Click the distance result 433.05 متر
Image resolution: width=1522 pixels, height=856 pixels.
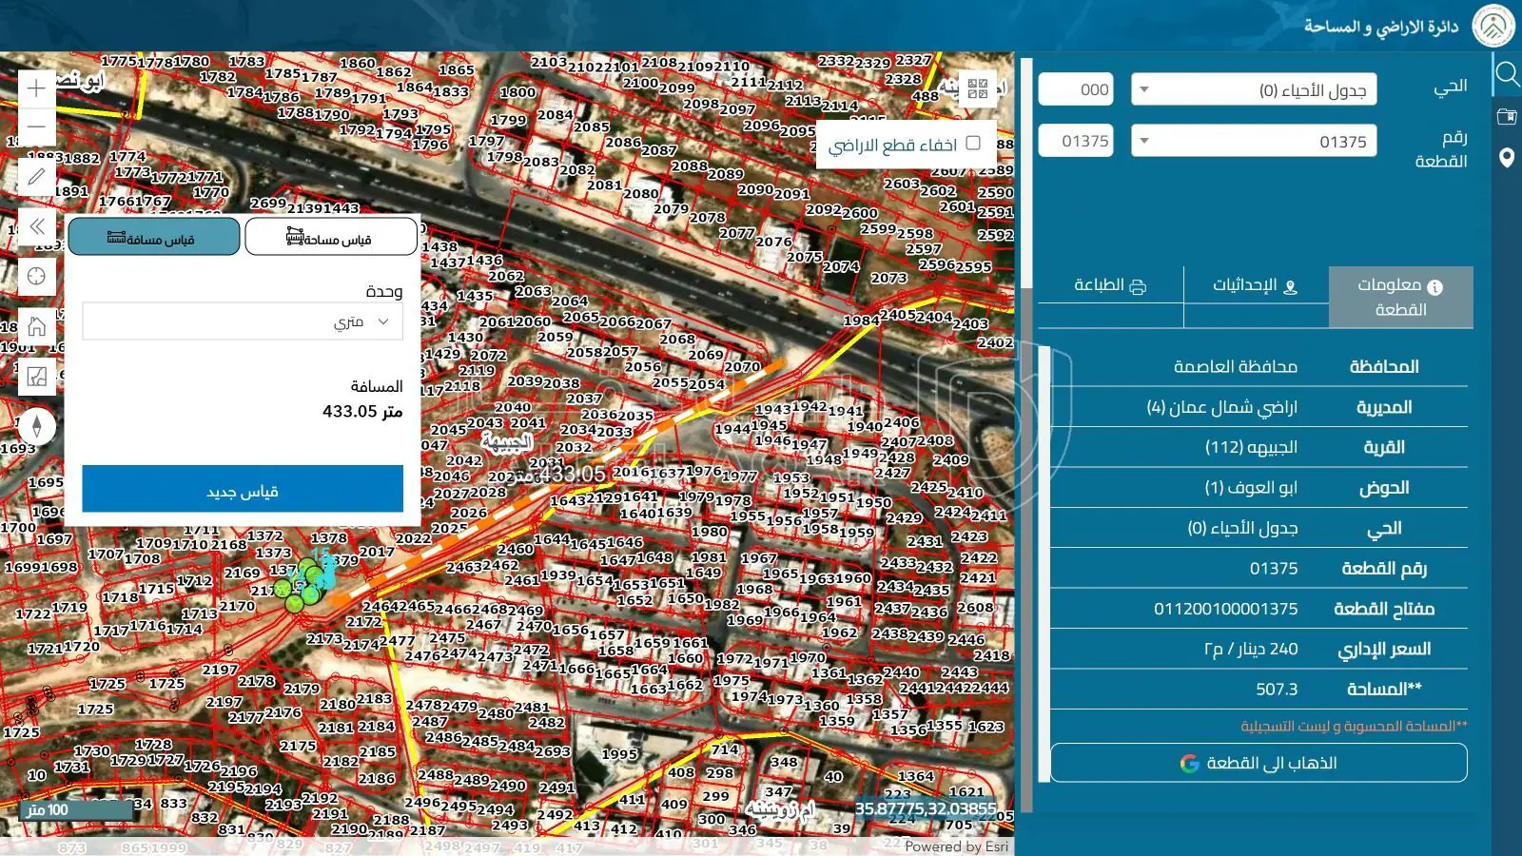pos(362,411)
